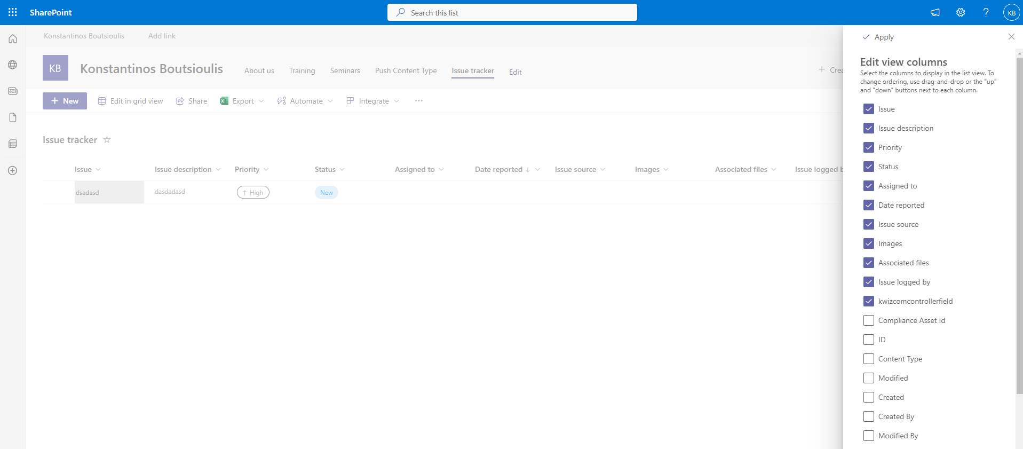
Task: Uncheck the Issue logged by checkbox
Action: tap(869, 282)
